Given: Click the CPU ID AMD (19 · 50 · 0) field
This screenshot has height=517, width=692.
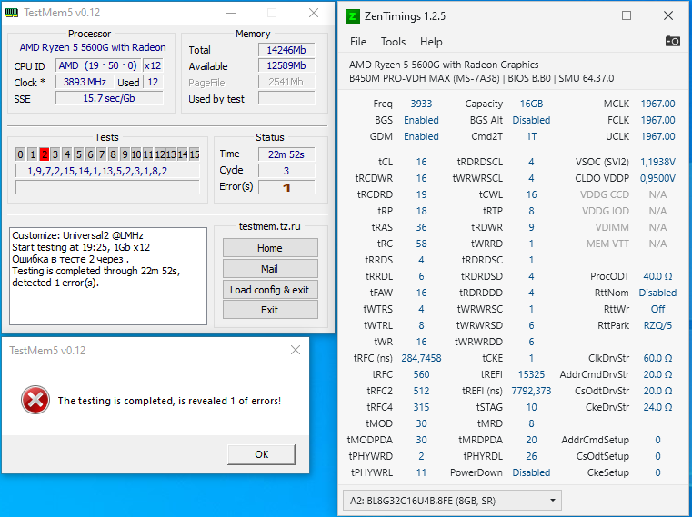Looking at the screenshot, I should tap(98, 65).
